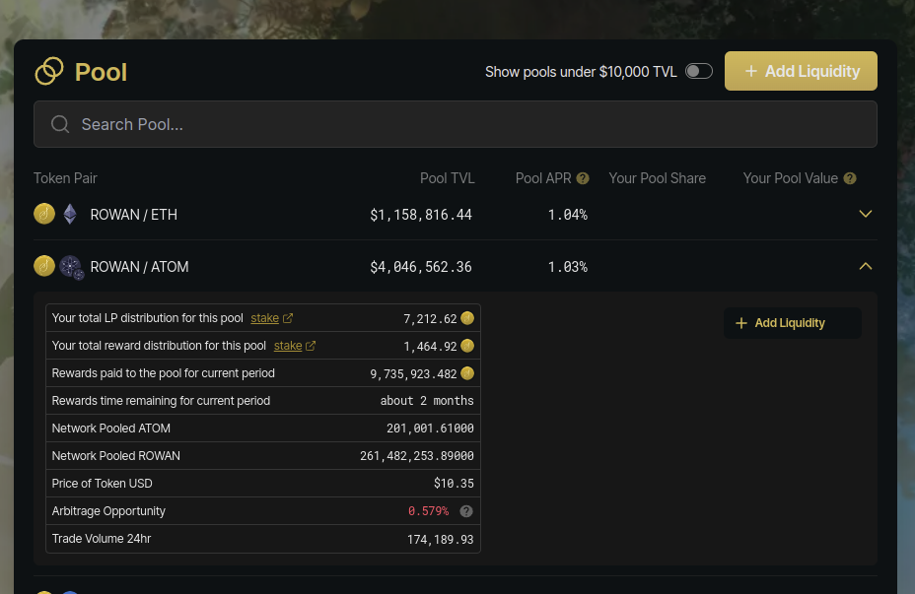
Task: Expand the ROWAN / ETH pool row
Action: pyautogui.click(x=866, y=214)
